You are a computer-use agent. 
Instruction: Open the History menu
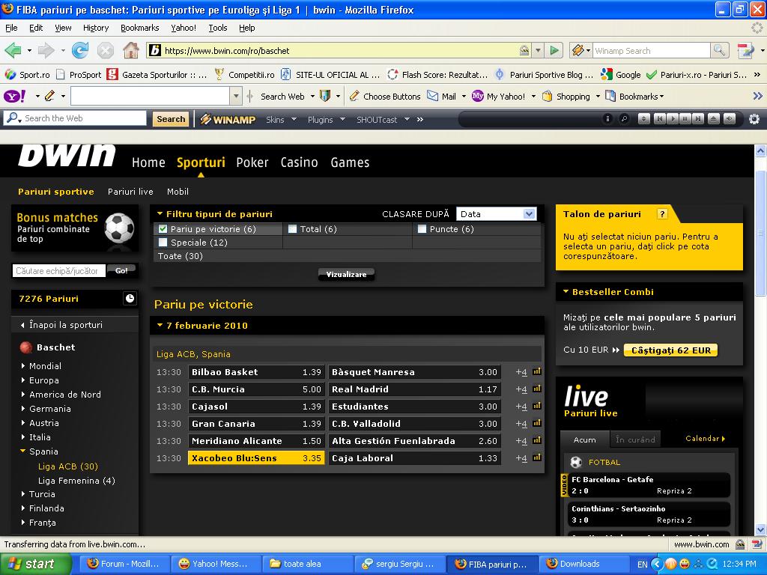[96, 28]
